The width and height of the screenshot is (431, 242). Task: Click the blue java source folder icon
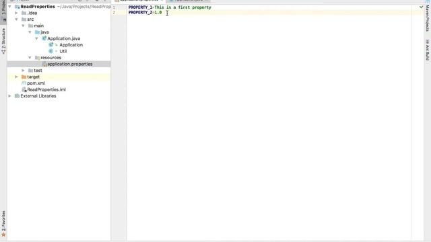pos(38,32)
